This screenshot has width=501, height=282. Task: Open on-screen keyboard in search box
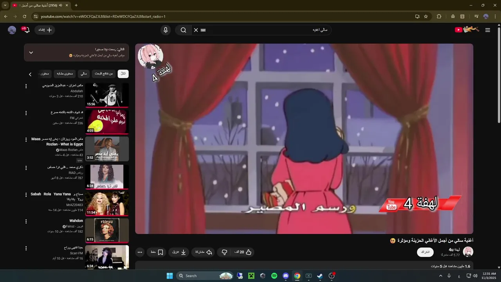pyautogui.click(x=203, y=30)
